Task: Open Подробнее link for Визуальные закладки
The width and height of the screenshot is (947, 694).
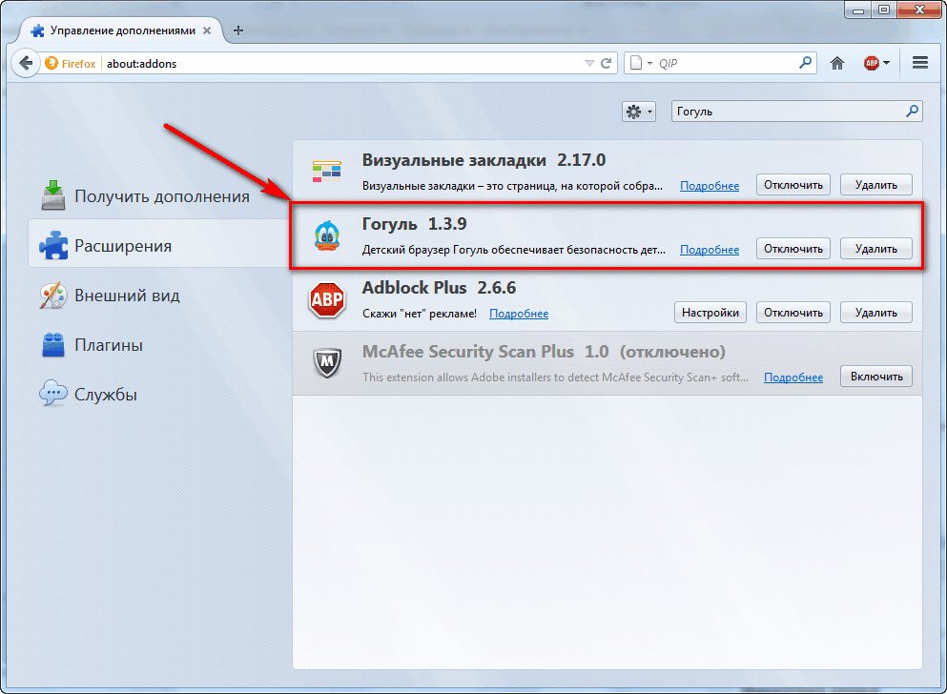Action: pos(709,186)
